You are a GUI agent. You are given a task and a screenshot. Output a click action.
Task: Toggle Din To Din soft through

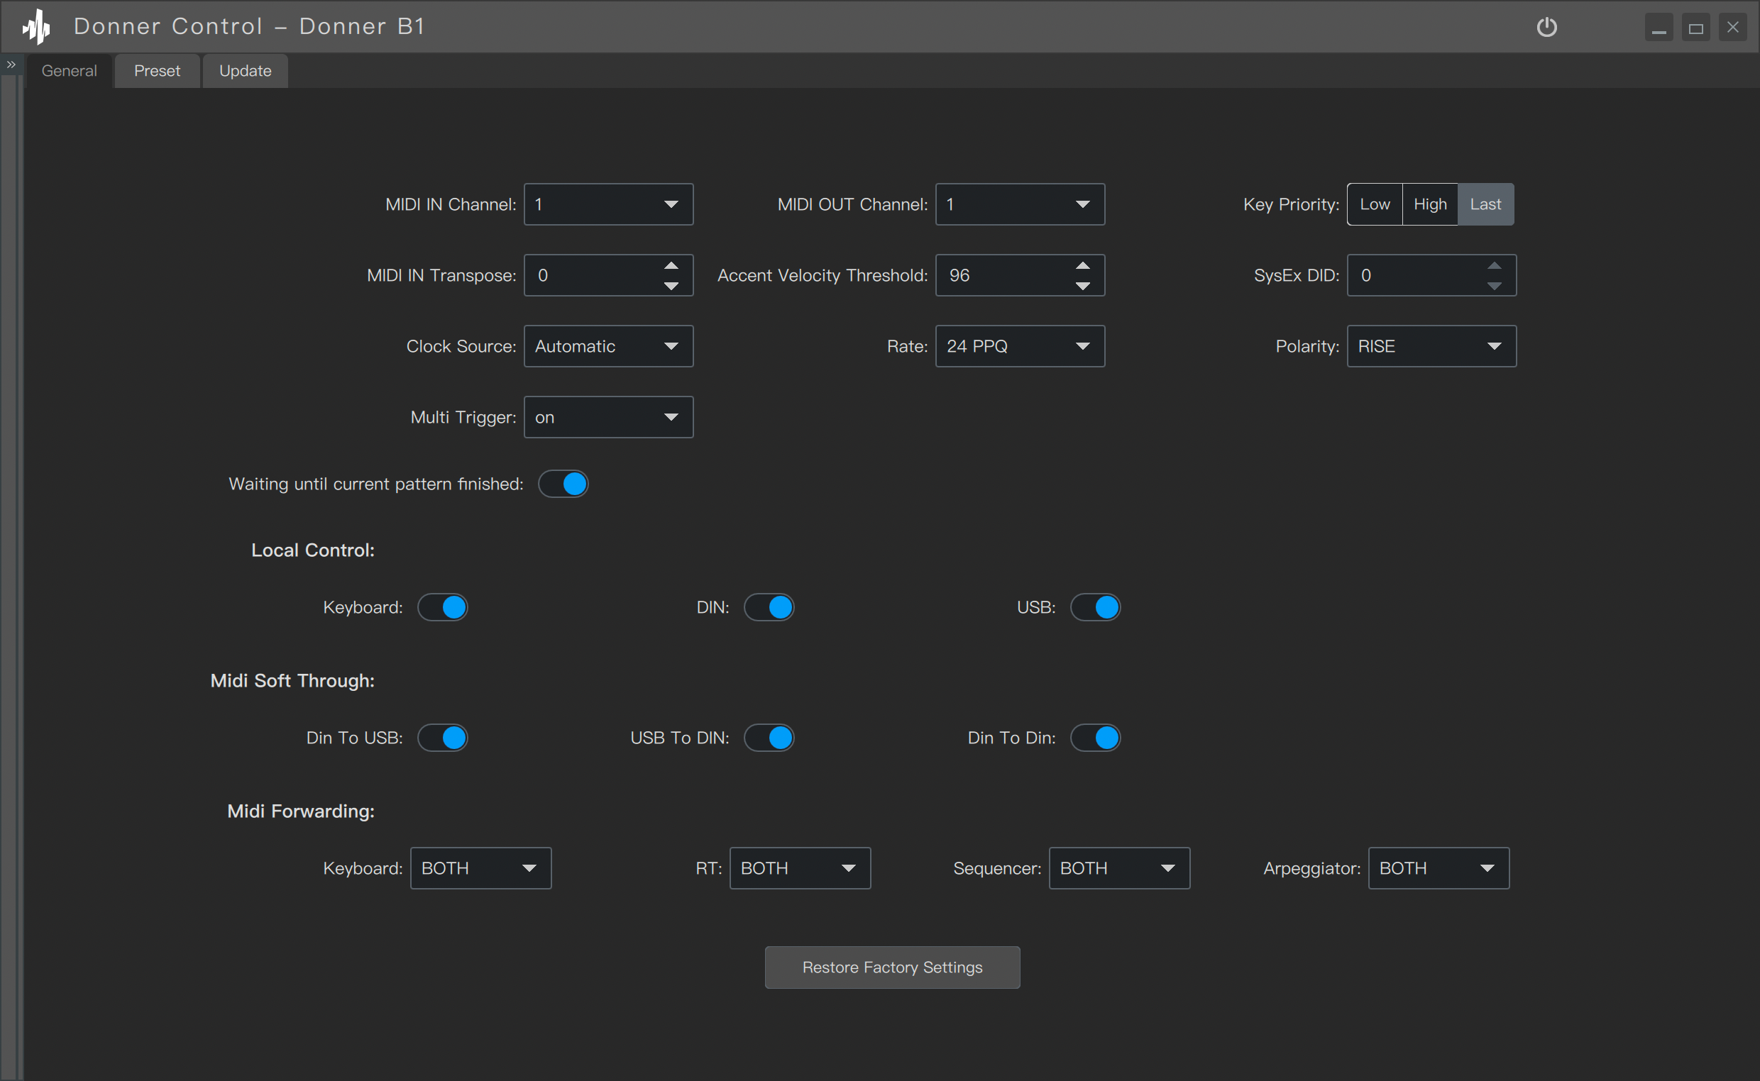pyautogui.click(x=1095, y=738)
